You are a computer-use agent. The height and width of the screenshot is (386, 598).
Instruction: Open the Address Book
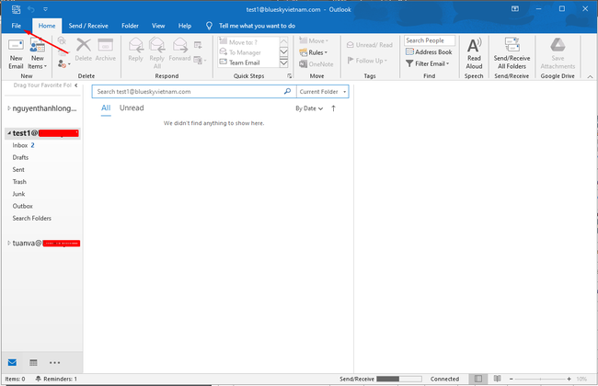429,51
